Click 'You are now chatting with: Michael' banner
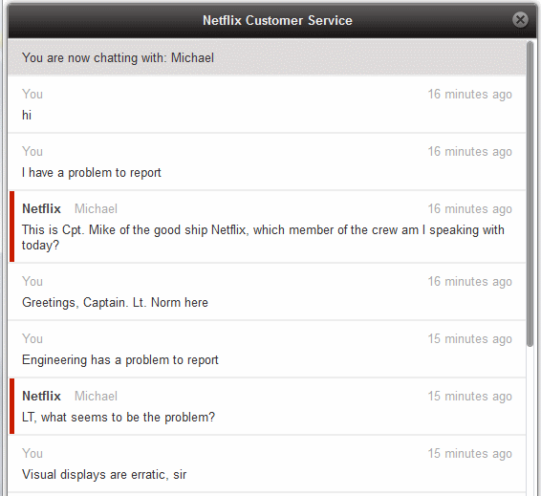The height and width of the screenshot is (496, 541). [x=267, y=57]
